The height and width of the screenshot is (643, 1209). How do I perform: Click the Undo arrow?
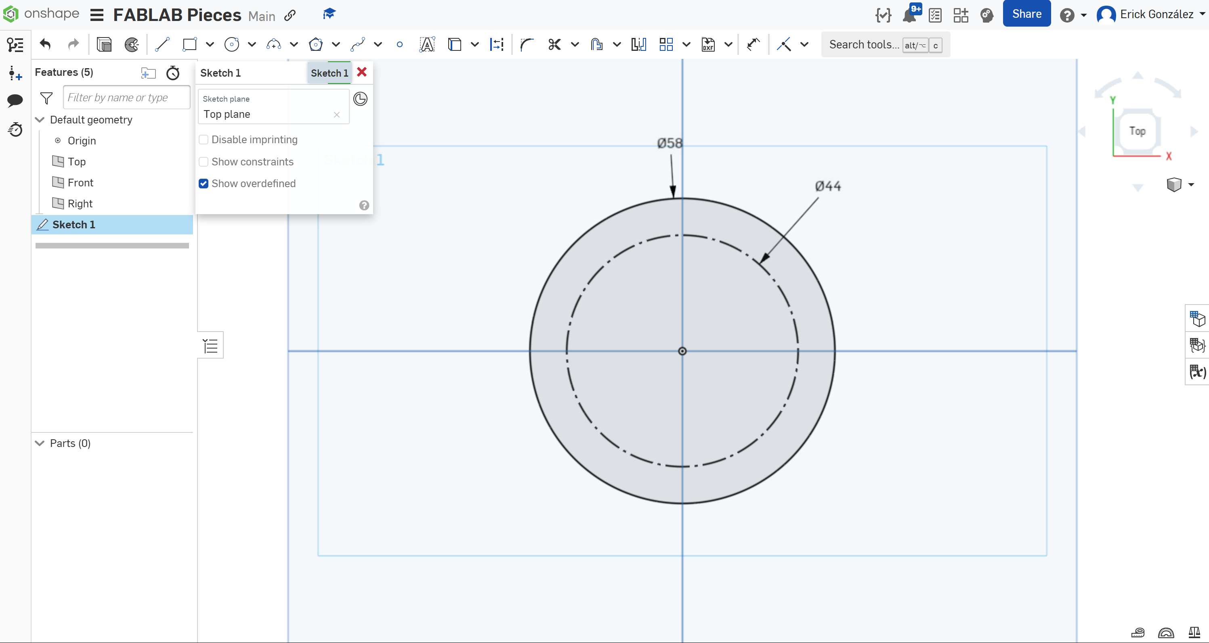click(46, 44)
